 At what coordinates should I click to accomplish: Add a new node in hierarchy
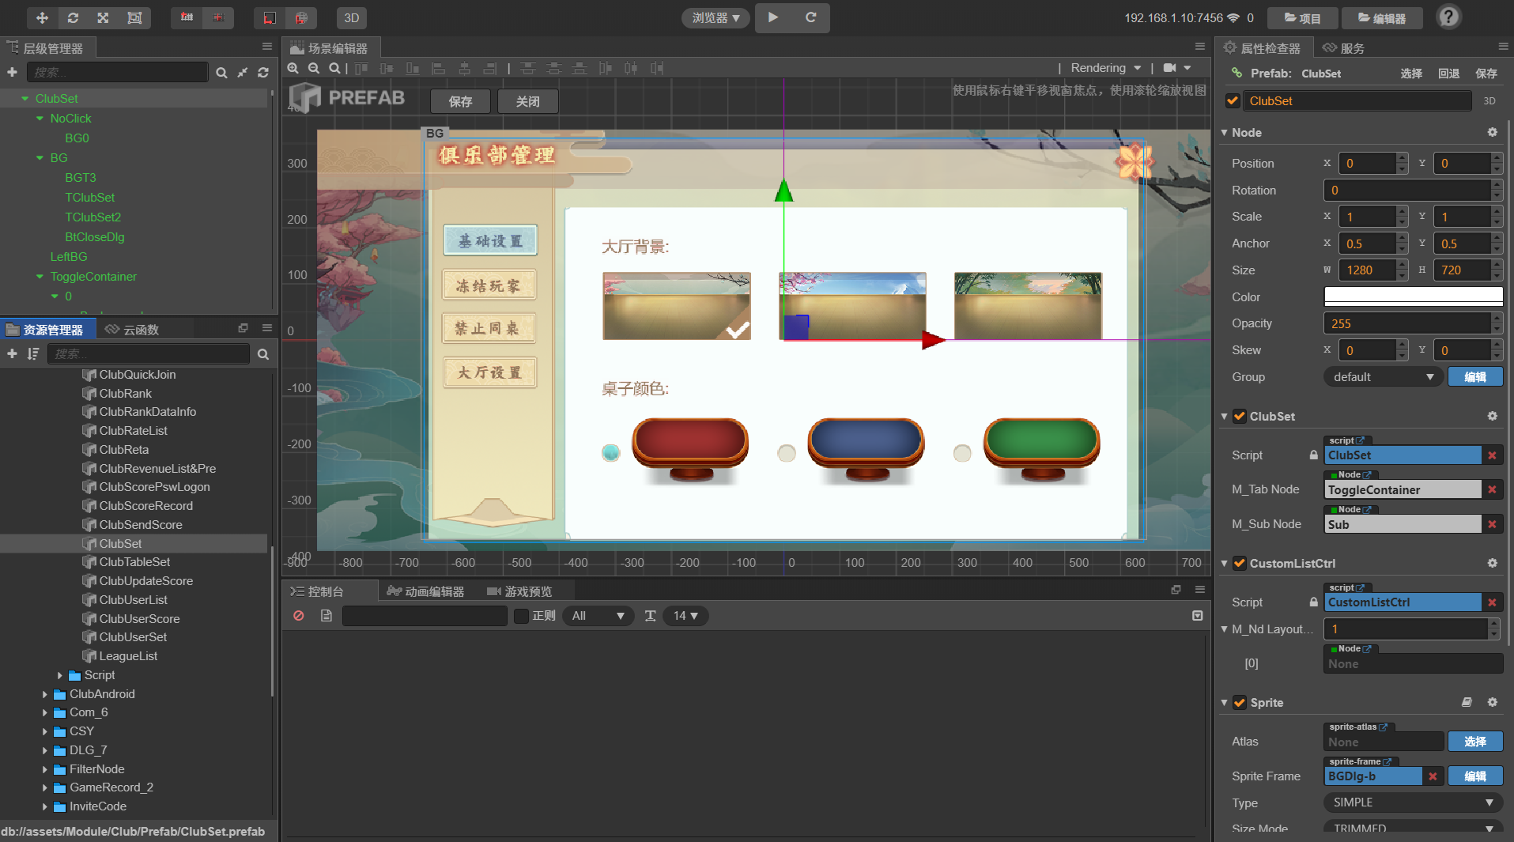tap(12, 72)
